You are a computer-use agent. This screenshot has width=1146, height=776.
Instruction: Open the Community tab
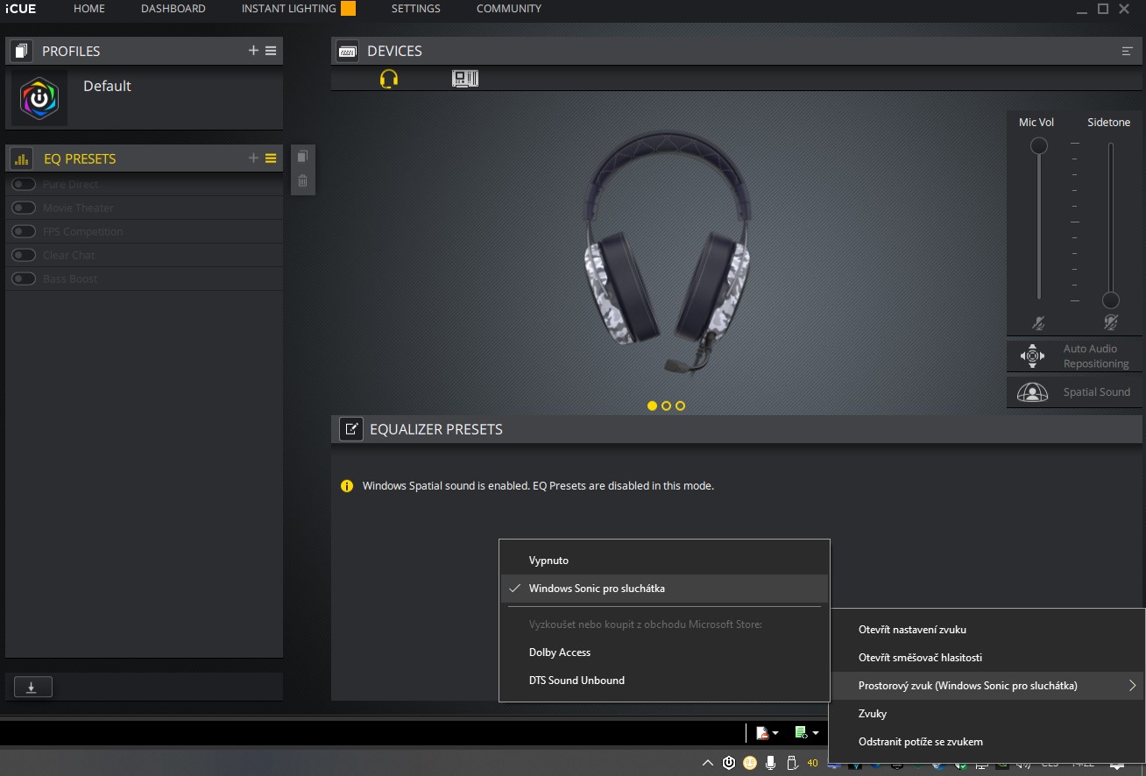point(509,9)
